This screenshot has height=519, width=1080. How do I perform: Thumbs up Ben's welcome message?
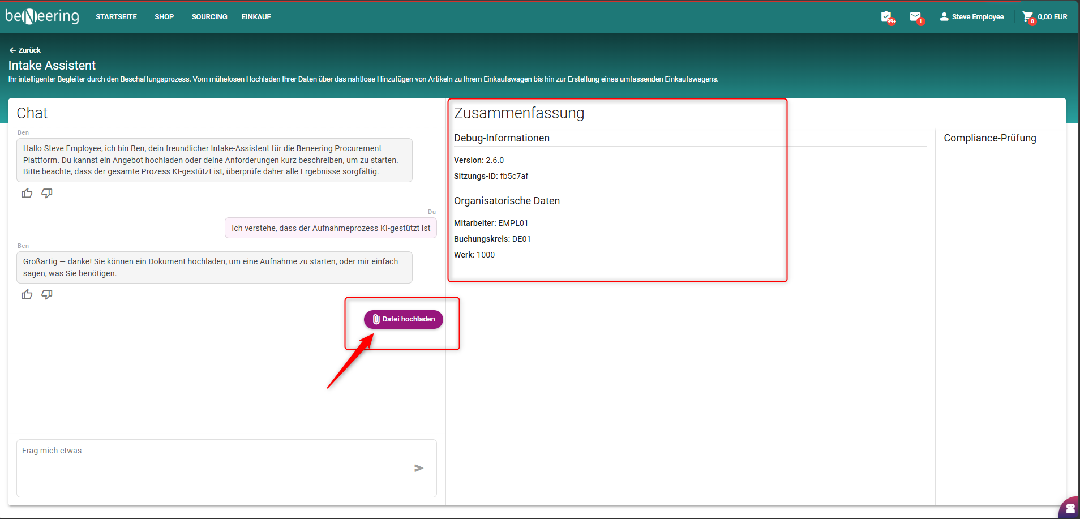coord(27,193)
